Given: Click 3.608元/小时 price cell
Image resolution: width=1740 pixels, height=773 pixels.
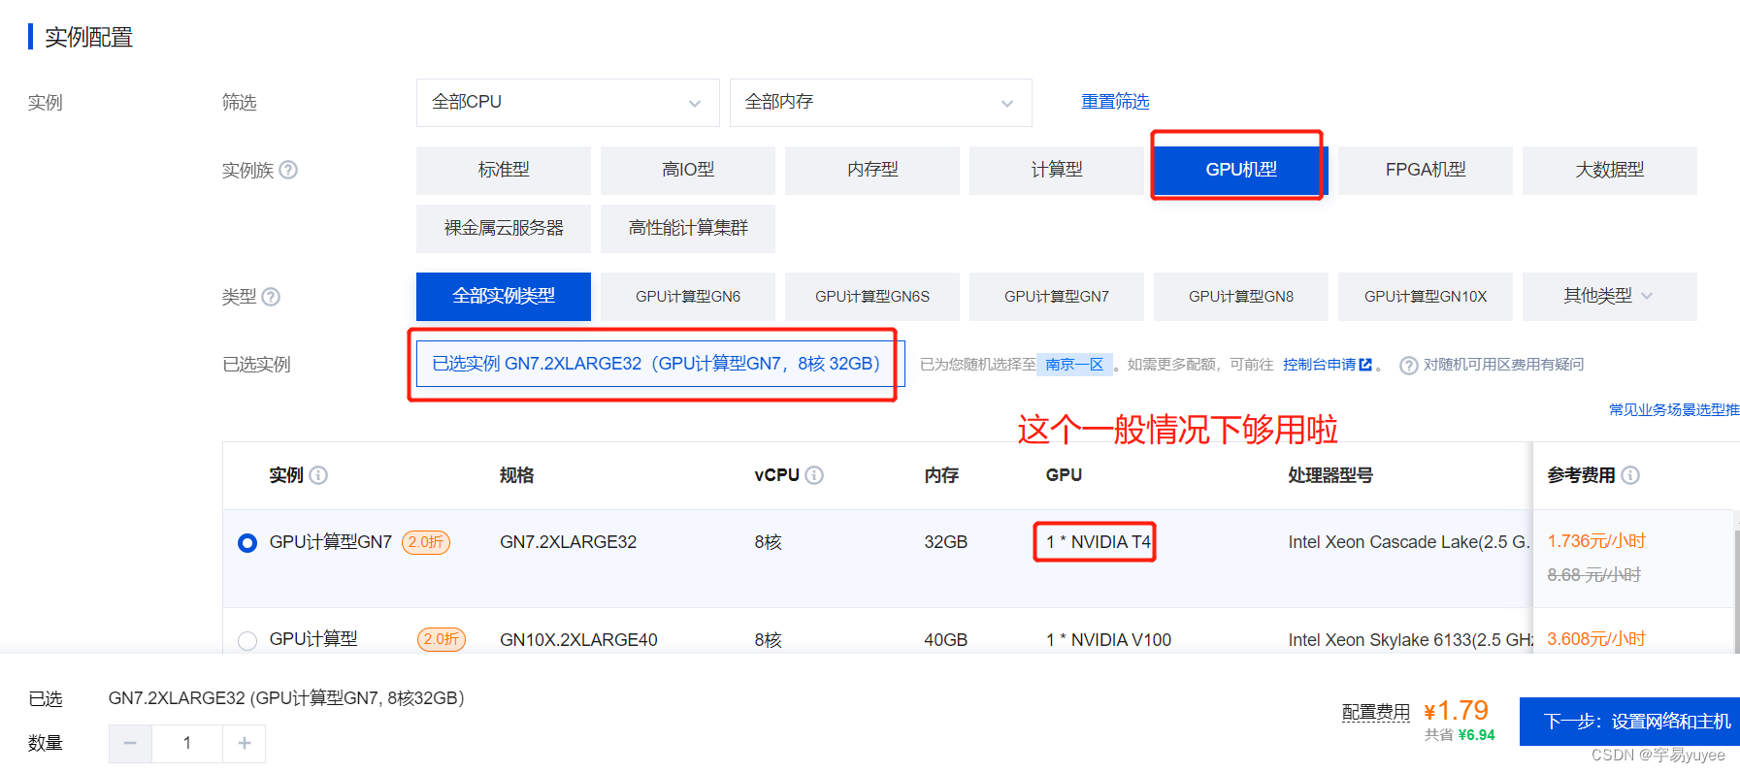Looking at the screenshot, I should pos(1596,639).
